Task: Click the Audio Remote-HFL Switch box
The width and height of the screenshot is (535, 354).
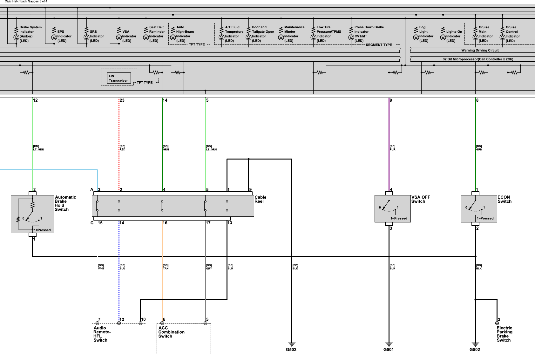Action: 119,338
